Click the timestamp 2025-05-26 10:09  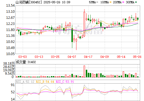point(57,2)
